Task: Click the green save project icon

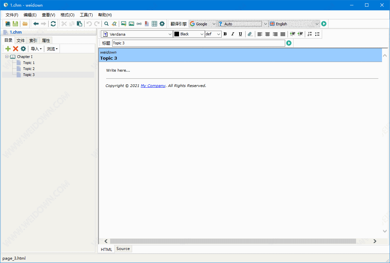Action: tap(15, 24)
